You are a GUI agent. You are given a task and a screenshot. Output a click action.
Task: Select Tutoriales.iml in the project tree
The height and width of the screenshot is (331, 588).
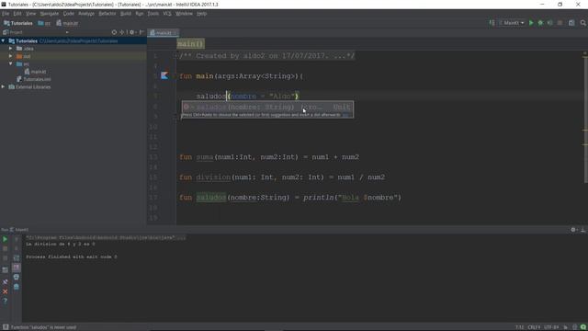coord(34,79)
